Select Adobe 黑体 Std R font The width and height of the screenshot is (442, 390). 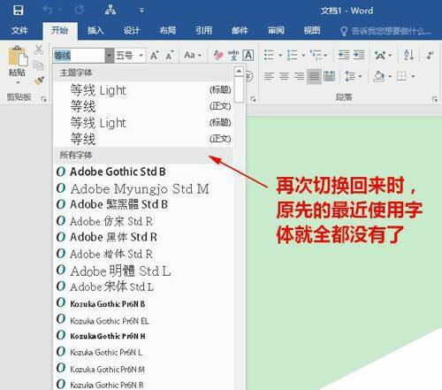(144, 237)
